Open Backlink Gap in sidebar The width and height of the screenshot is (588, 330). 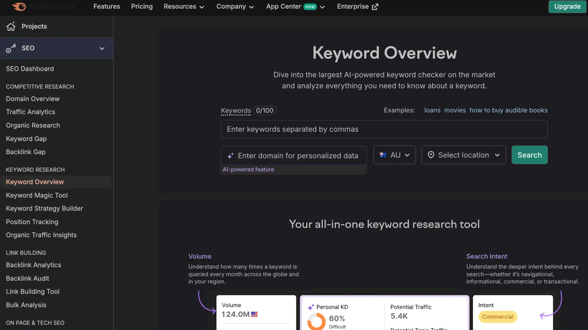[26, 152]
